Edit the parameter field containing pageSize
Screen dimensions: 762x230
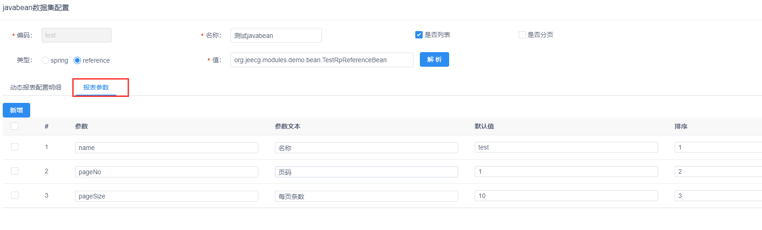pyautogui.click(x=166, y=196)
